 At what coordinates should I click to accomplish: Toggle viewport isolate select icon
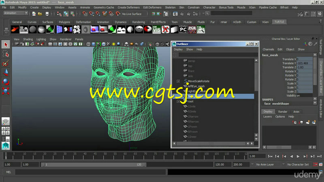click(x=150, y=44)
